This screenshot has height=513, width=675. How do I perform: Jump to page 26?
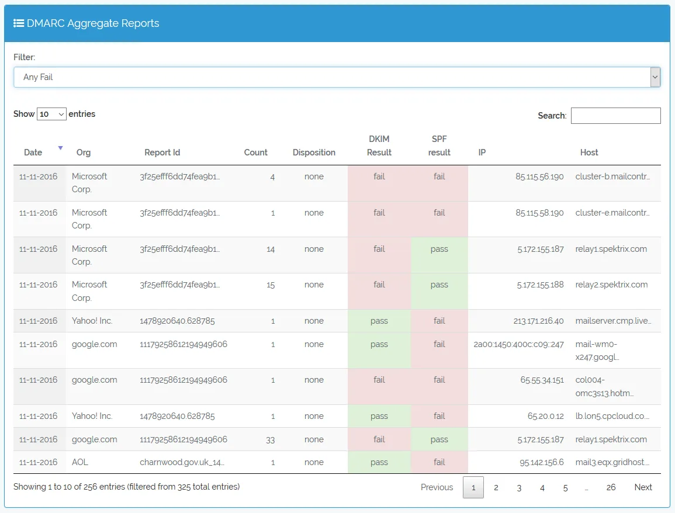click(x=611, y=487)
